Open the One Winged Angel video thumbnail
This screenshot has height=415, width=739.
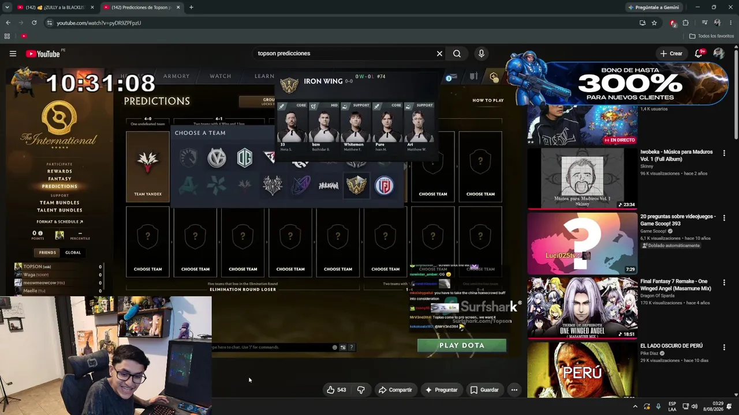click(x=582, y=308)
